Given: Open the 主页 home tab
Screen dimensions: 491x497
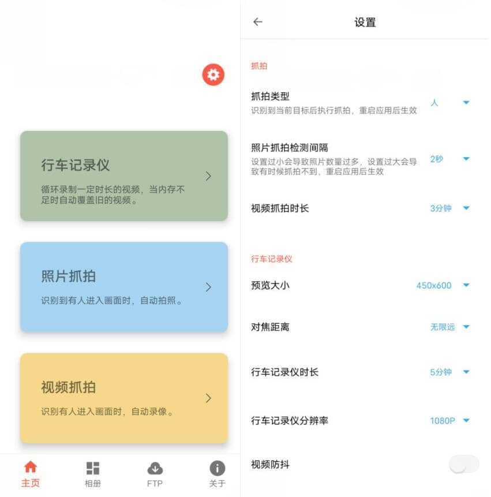Looking at the screenshot, I should coord(31,474).
